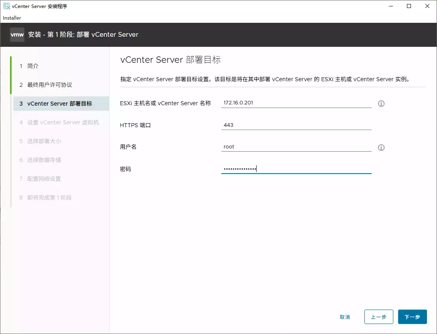
Task: Click the '密码' label
Action: point(125,169)
